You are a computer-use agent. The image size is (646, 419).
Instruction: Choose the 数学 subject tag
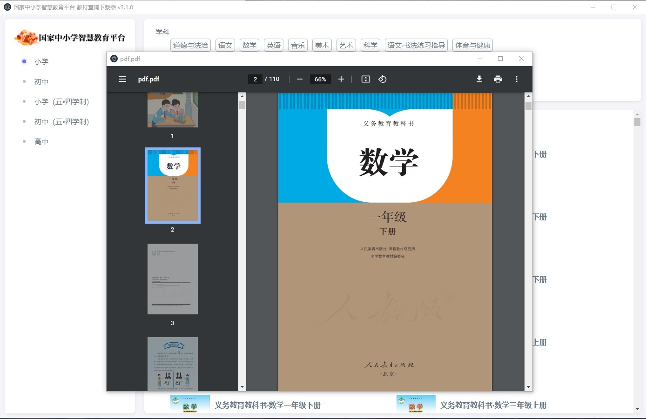(x=249, y=45)
